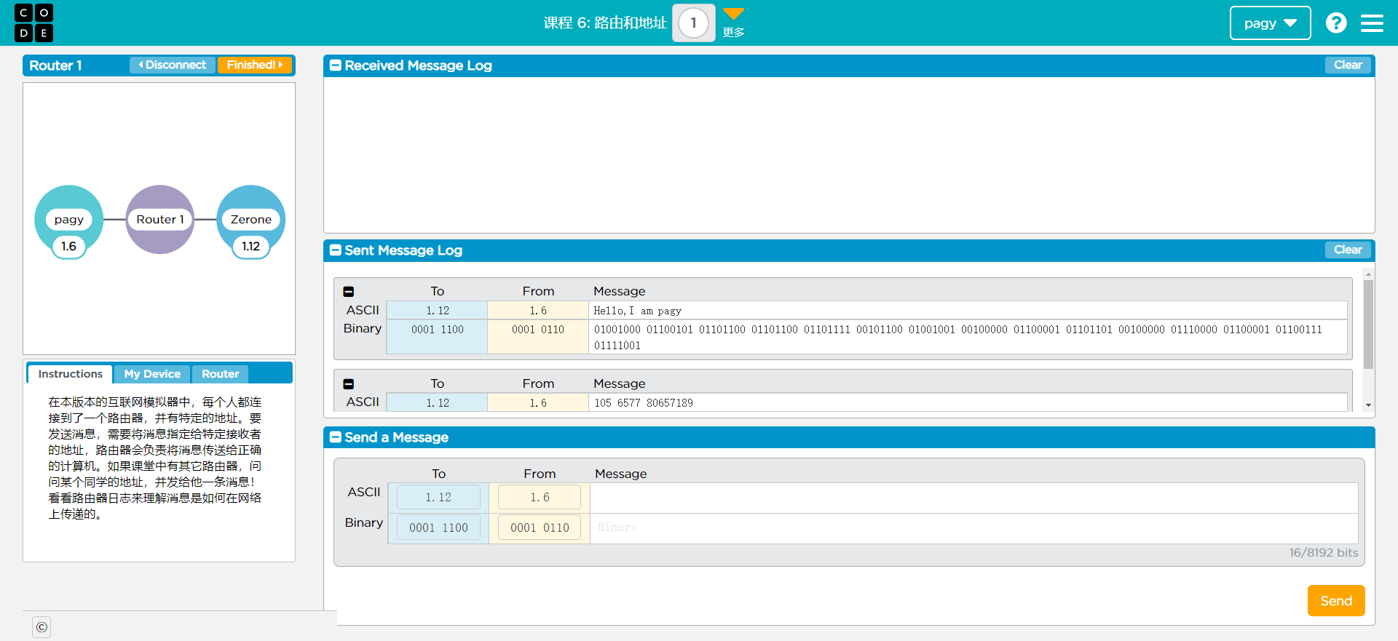Viewport: 1398px width, 641px height.
Task: Switch to the Instructions tab
Action: click(x=71, y=374)
